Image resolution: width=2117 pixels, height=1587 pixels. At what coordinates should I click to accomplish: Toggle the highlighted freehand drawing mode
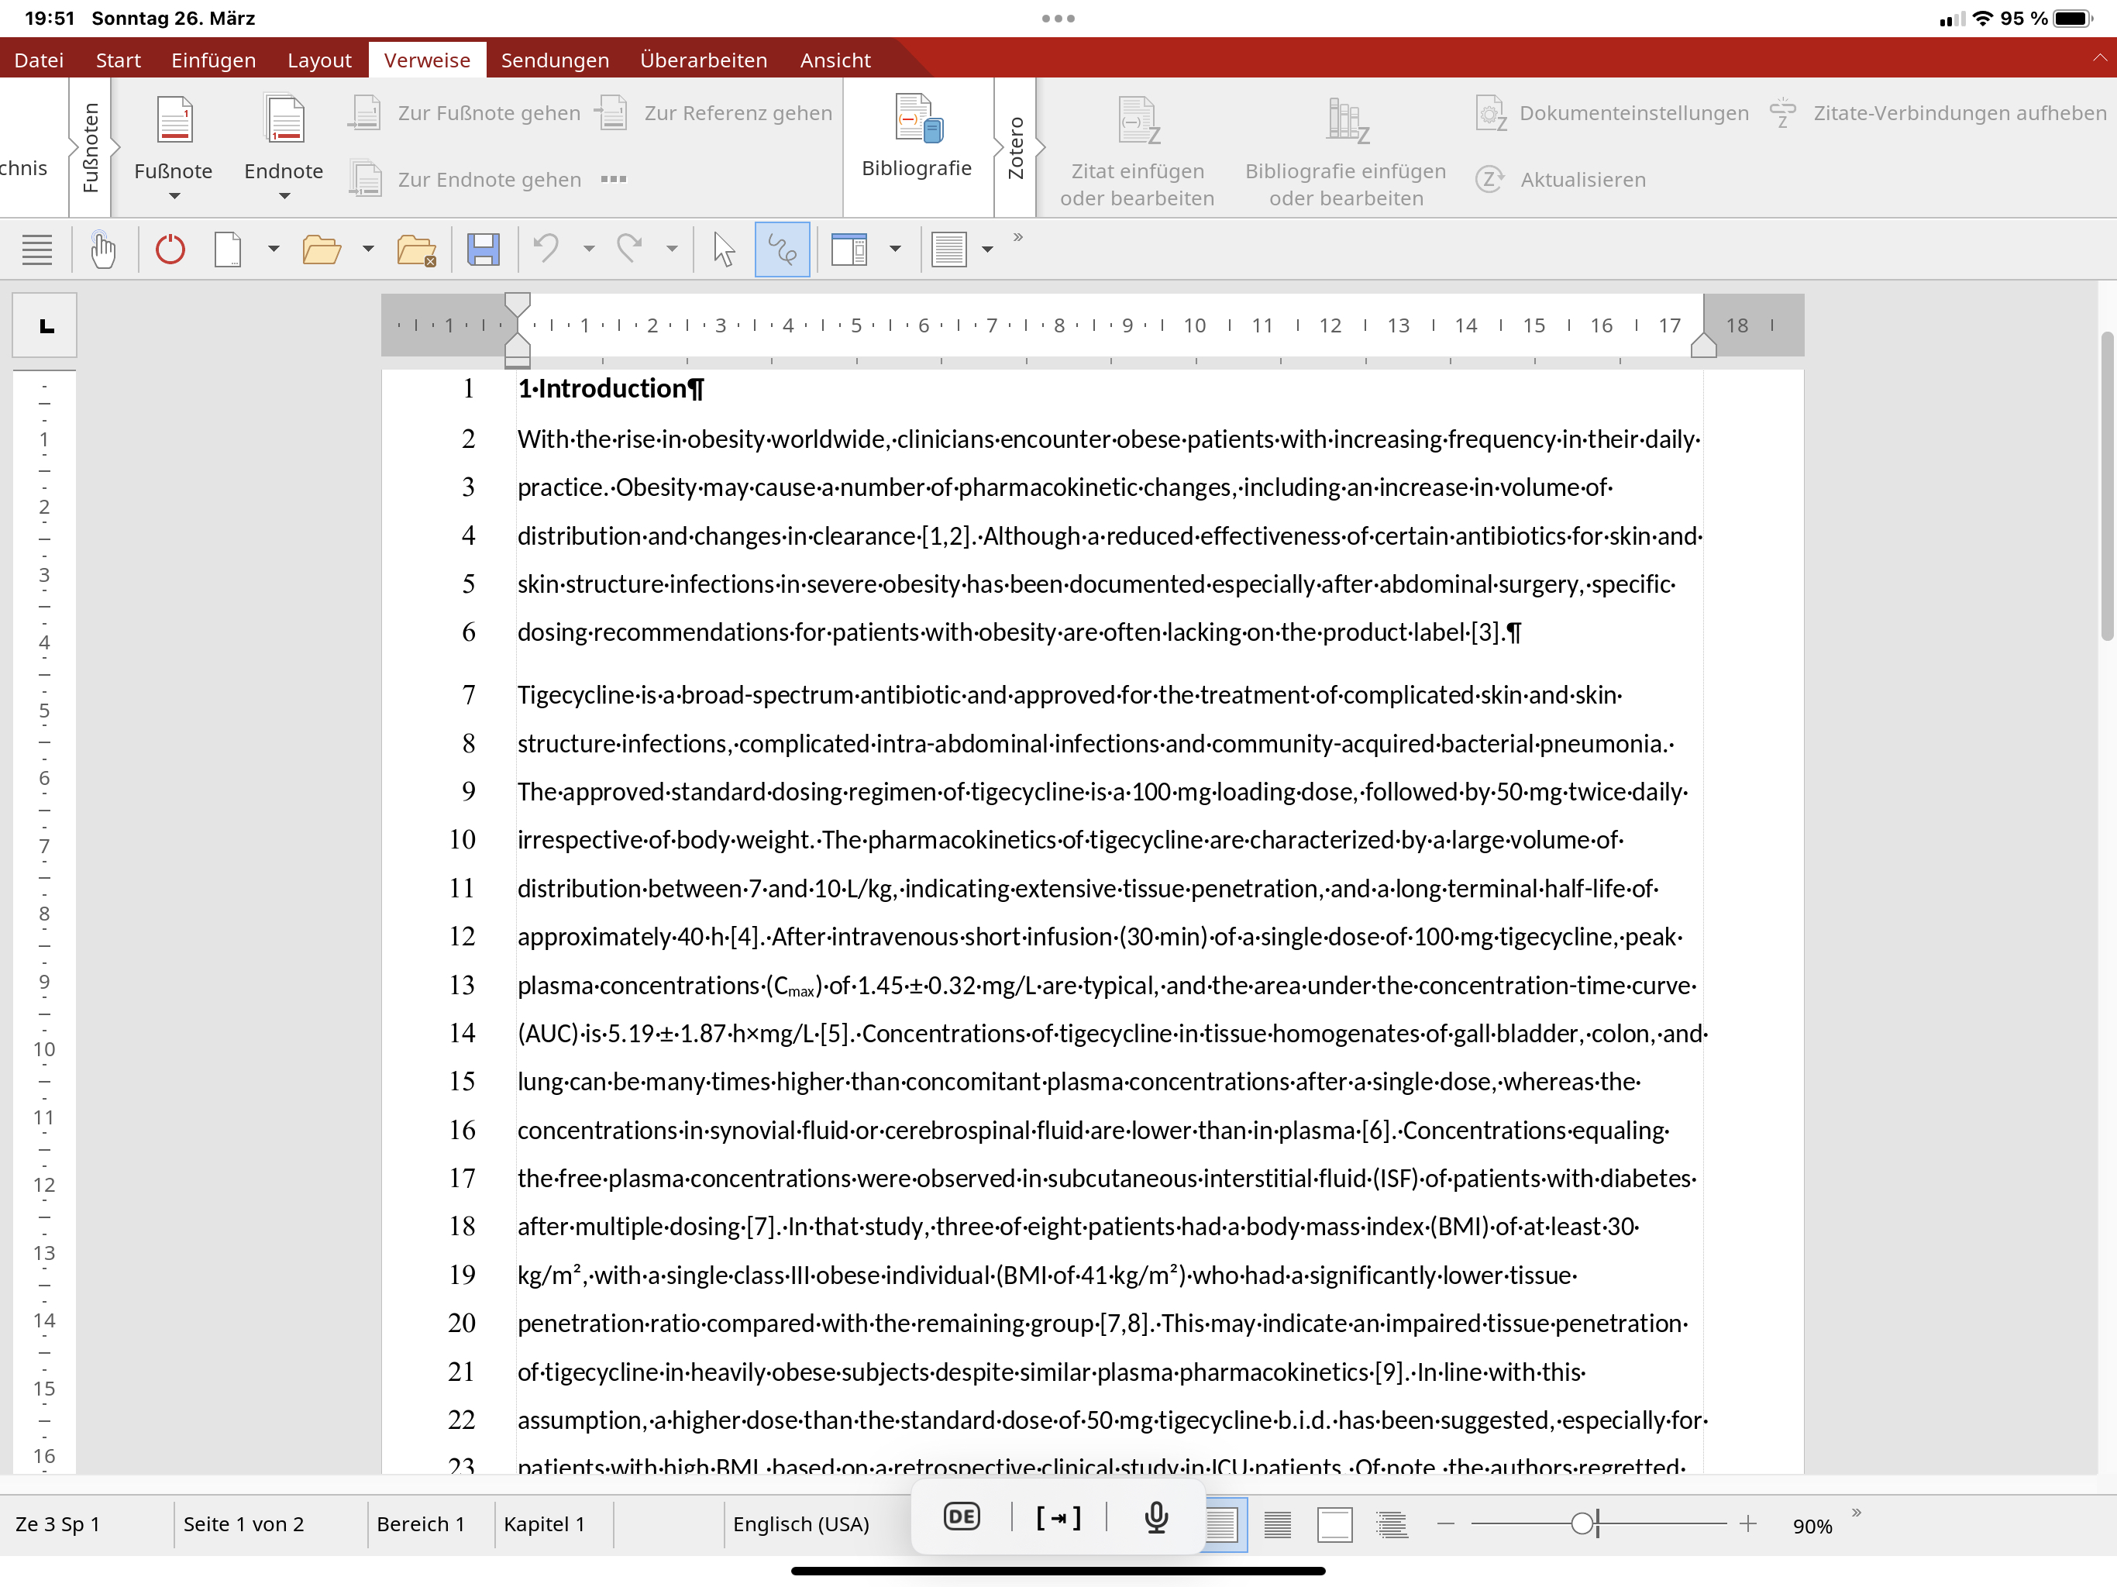tap(782, 250)
